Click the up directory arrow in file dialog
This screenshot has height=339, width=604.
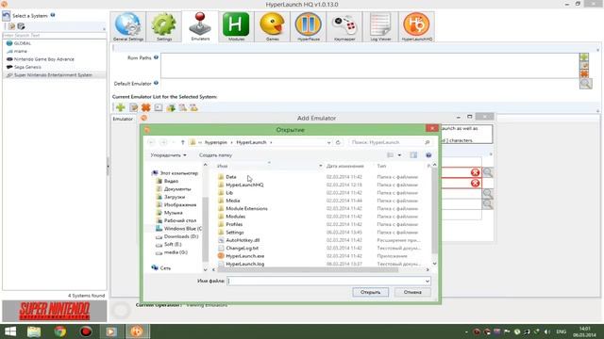click(x=182, y=142)
